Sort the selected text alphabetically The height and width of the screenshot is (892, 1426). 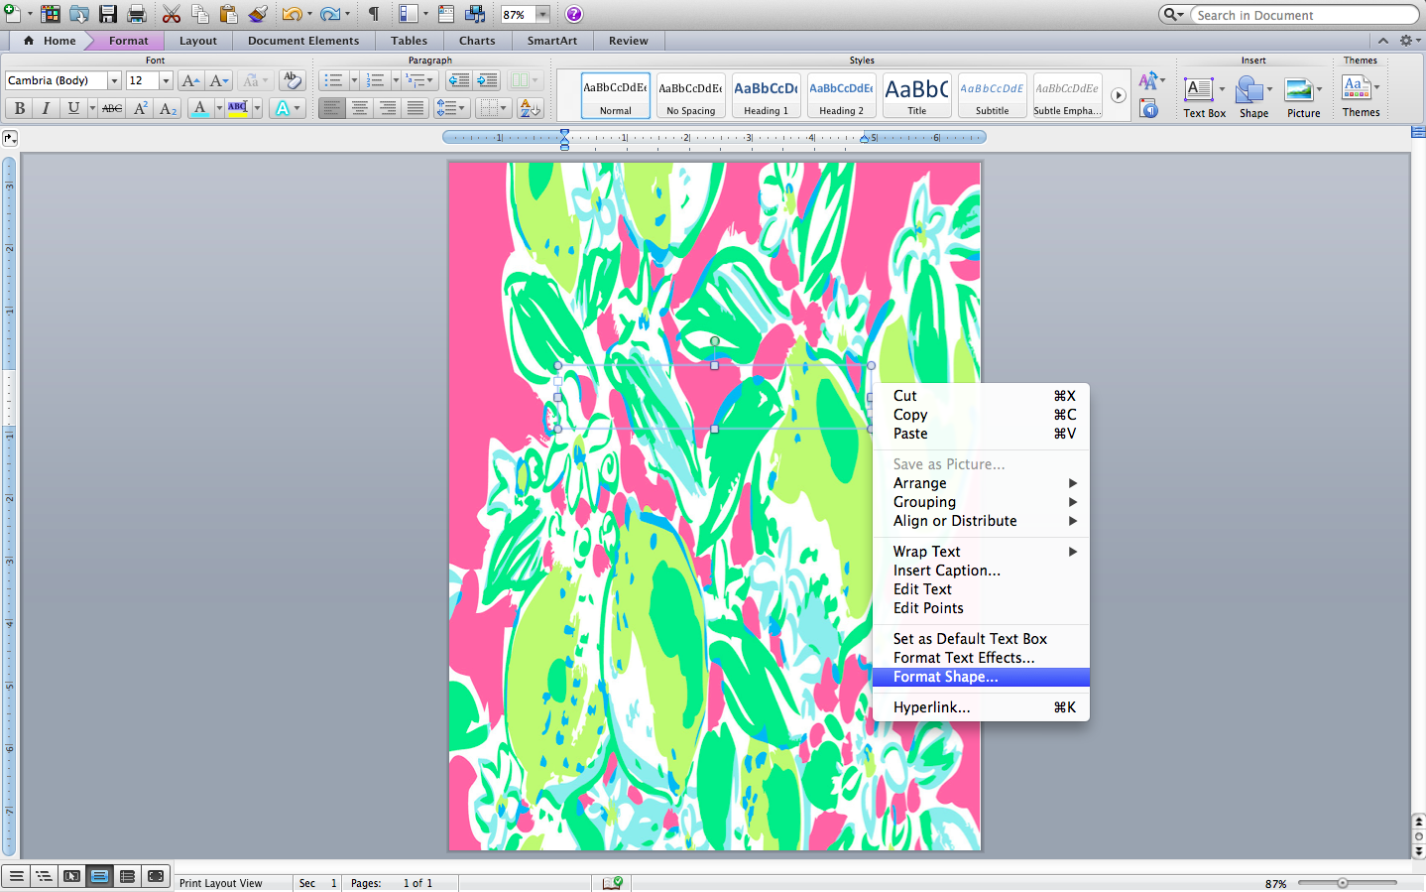(531, 108)
